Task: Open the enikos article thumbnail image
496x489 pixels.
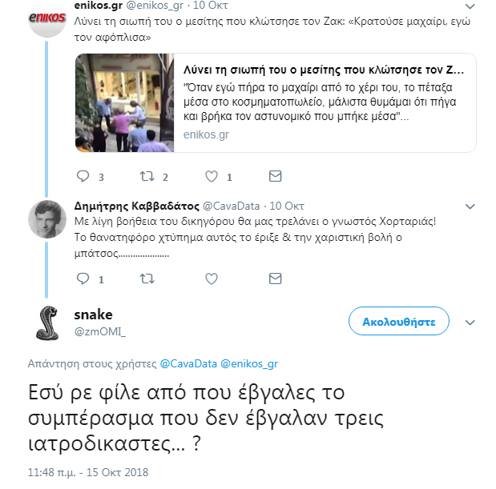Action: [x=125, y=103]
